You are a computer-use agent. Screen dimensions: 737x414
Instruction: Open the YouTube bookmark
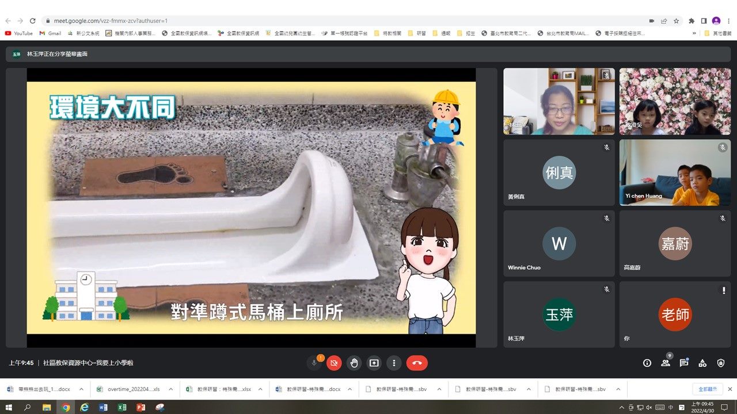pyautogui.click(x=19, y=33)
